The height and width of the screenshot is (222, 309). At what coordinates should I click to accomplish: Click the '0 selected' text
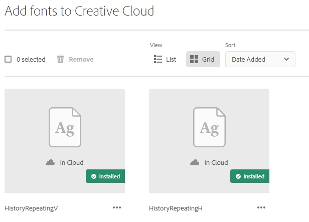pos(31,59)
